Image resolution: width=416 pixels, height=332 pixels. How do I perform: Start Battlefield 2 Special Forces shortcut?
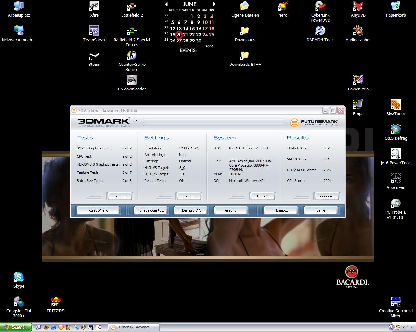click(132, 36)
